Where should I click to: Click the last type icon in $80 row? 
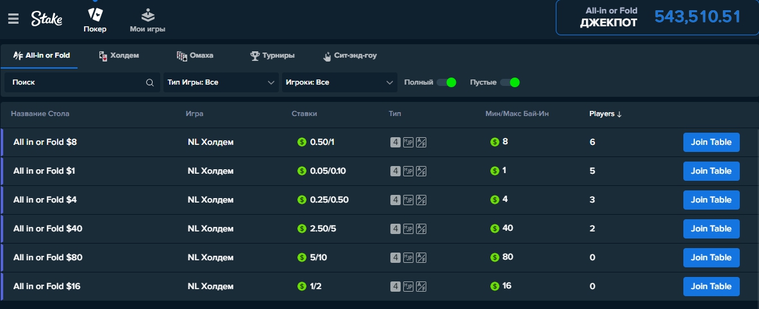[x=421, y=258]
